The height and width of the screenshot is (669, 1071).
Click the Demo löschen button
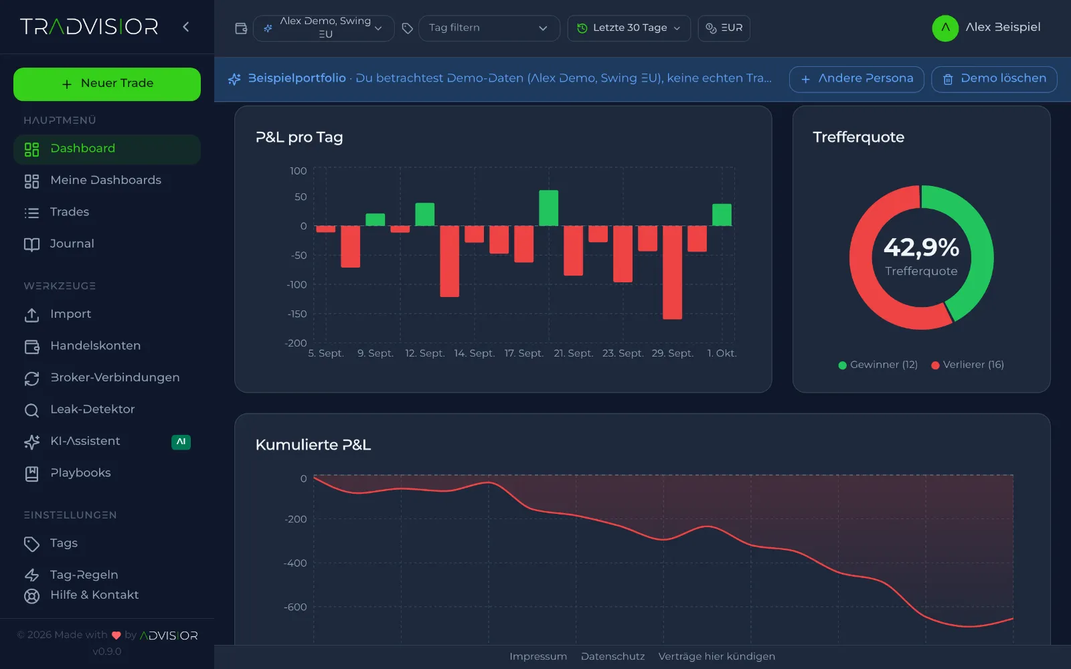(994, 79)
